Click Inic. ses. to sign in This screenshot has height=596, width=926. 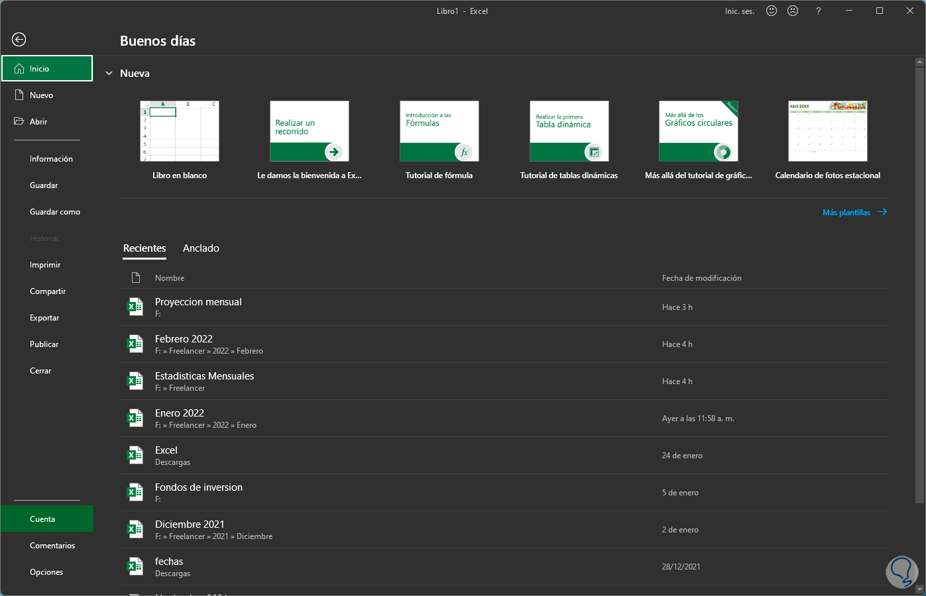[740, 11]
